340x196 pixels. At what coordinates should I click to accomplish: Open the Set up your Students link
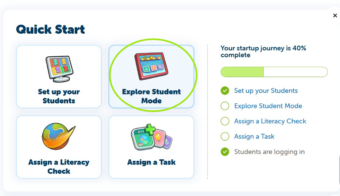point(266,91)
